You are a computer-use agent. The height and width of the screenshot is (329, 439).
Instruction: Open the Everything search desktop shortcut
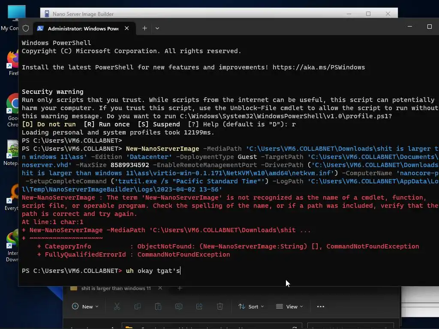12,197
